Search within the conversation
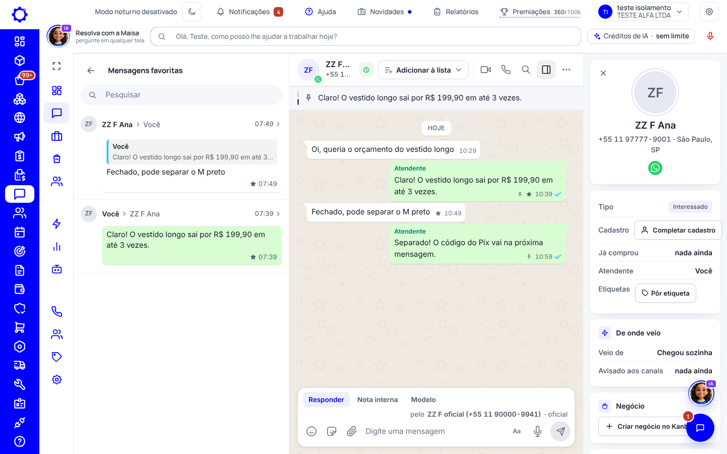Screen dimensions: 727x454 point(526,70)
